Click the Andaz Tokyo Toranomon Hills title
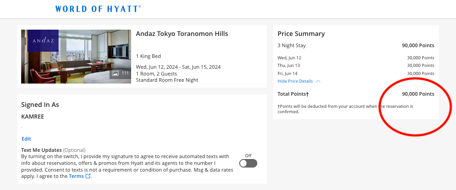The width and height of the screenshot is (456, 190). tap(182, 34)
